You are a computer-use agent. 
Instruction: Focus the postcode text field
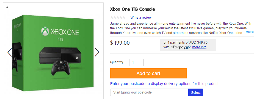pyautogui.click(x=149, y=92)
